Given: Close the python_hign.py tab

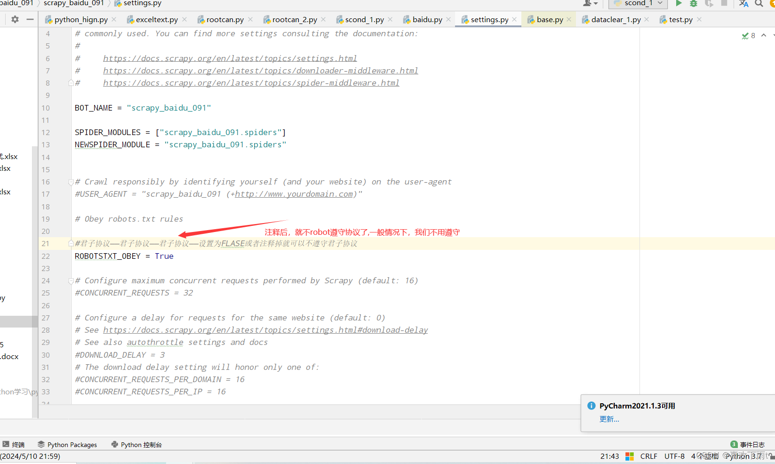Looking at the screenshot, I should (x=114, y=19).
